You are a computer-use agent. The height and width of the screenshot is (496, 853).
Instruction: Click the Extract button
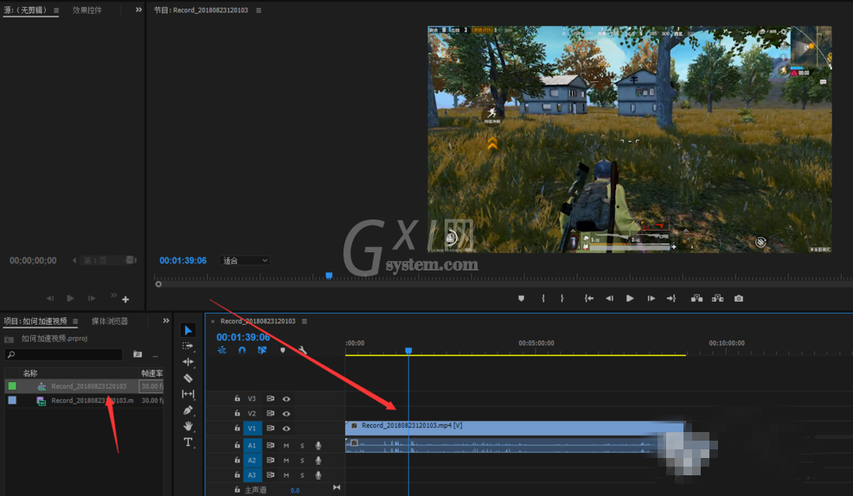click(x=717, y=298)
